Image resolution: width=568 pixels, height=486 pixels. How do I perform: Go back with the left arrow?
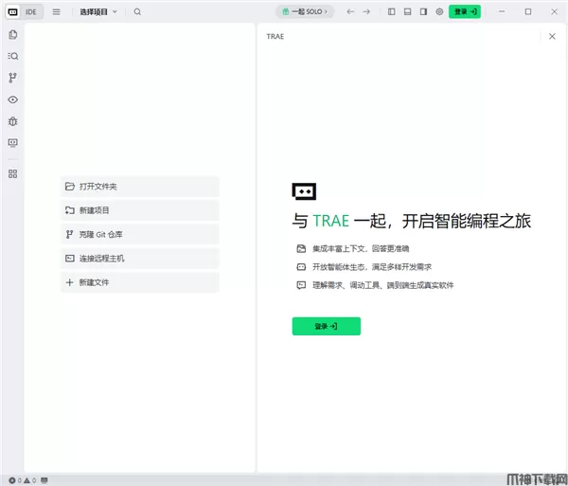tap(350, 12)
